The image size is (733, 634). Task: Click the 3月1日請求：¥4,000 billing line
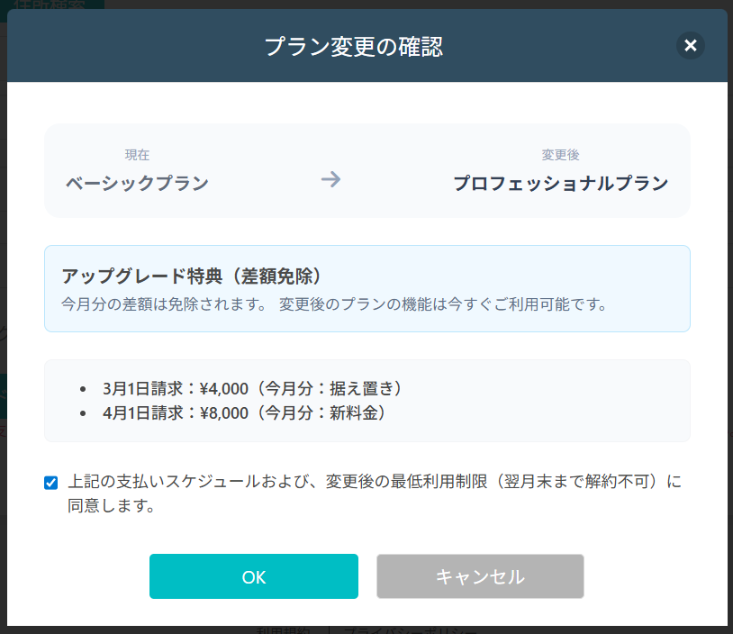click(x=252, y=389)
